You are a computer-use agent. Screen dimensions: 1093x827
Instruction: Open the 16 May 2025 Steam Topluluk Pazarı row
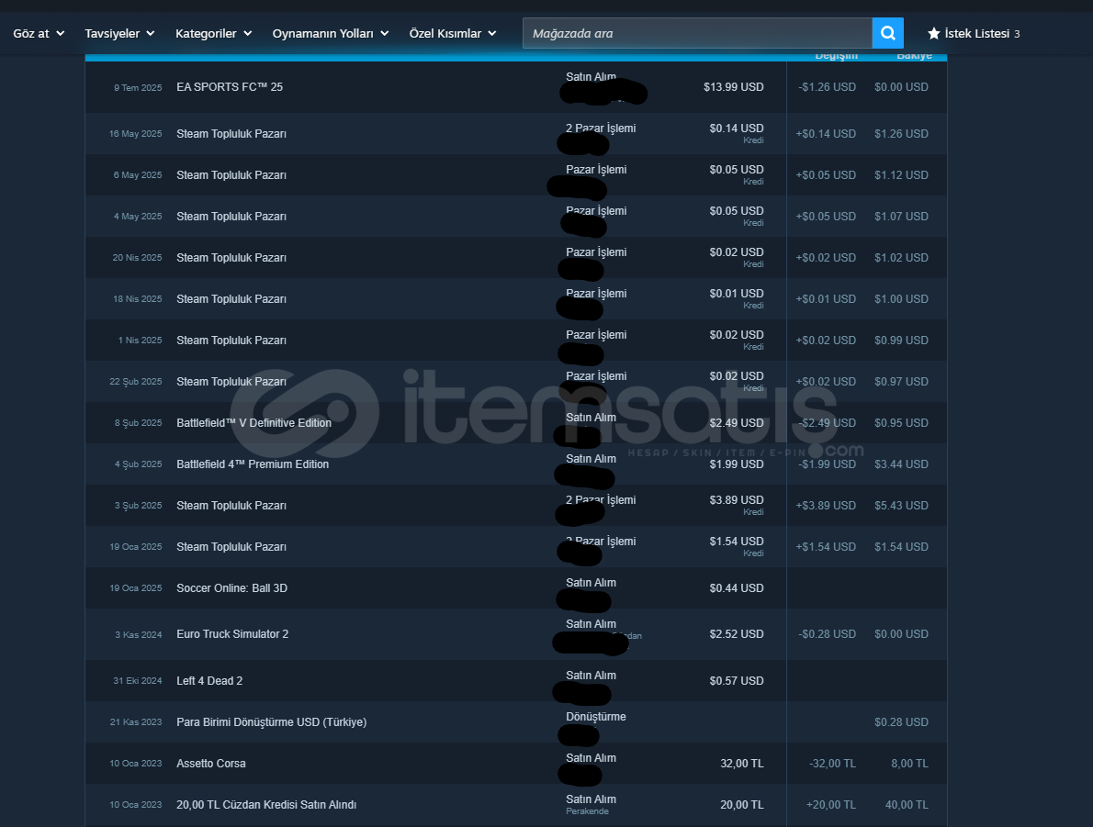(x=516, y=134)
